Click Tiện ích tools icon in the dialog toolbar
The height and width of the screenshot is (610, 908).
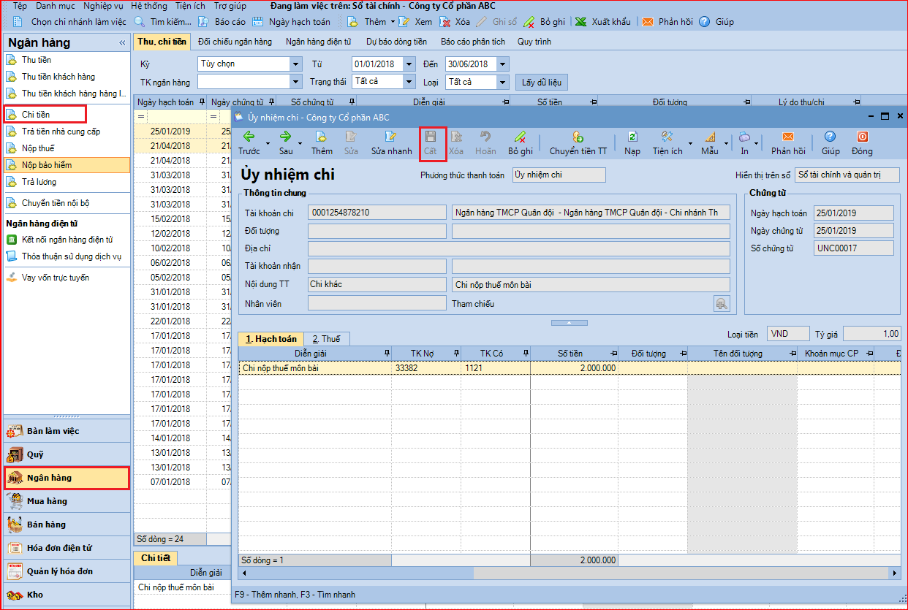point(667,137)
